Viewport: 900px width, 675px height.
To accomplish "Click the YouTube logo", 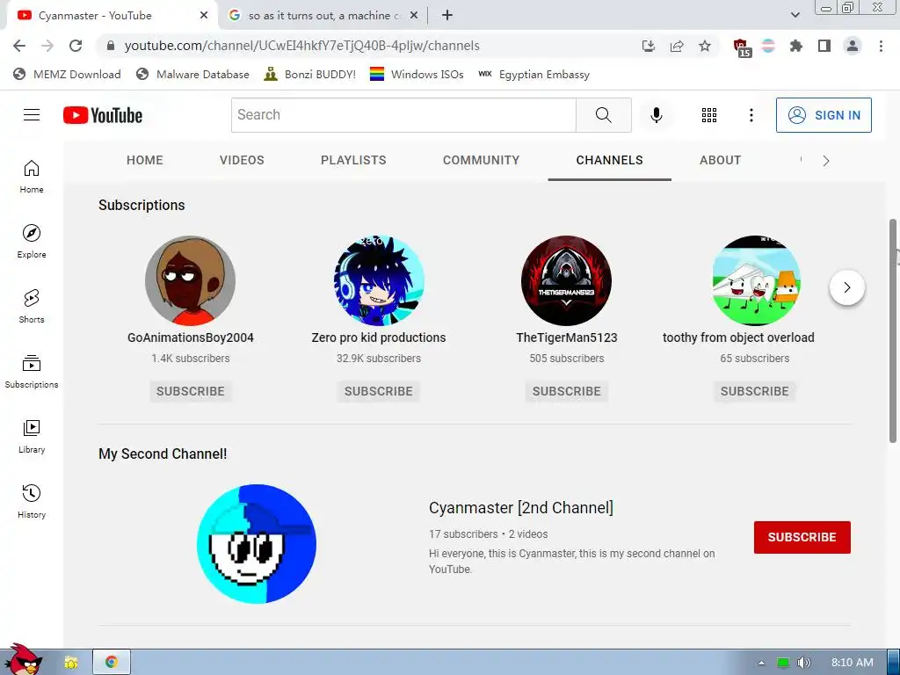I will [x=103, y=115].
